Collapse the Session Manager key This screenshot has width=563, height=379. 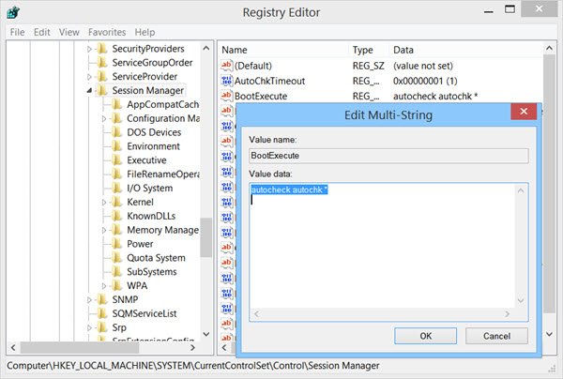89,91
